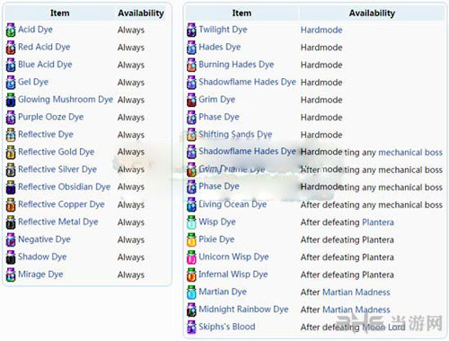Follow the Burning Hades Dye link

(x=236, y=65)
